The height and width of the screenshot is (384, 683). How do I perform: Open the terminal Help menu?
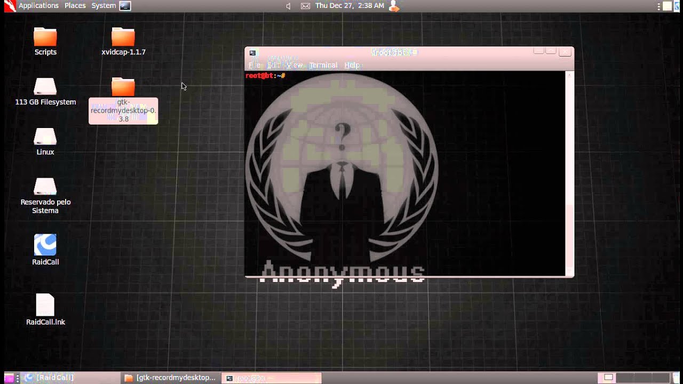[352, 65]
